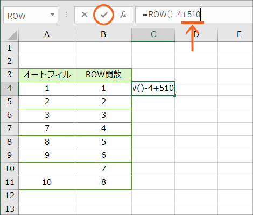Select column A header
This screenshot has width=253, height=215.
pyautogui.click(x=47, y=34)
